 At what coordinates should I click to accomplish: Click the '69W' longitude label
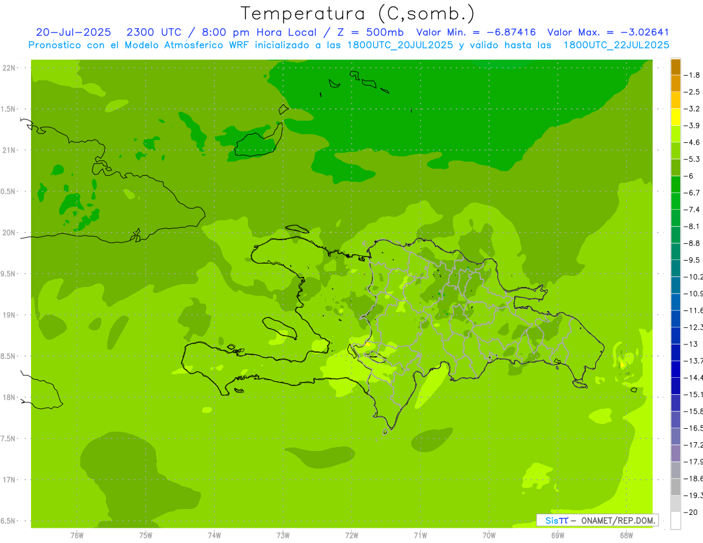(558, 535)
